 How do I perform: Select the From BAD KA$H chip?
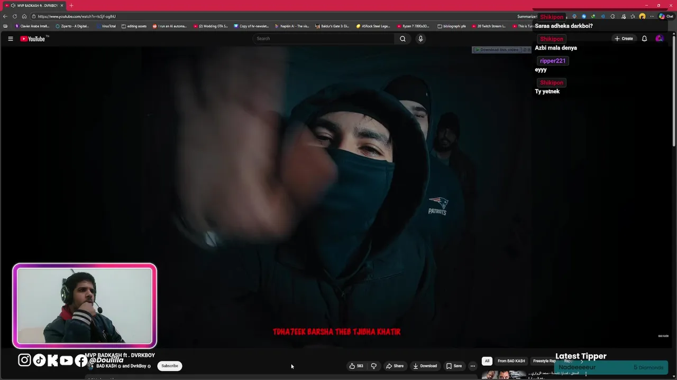pyautogui.click(x=511, y=361)
